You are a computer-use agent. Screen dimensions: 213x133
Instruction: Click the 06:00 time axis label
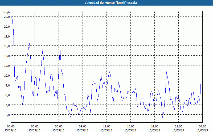(x=59, y=127)
